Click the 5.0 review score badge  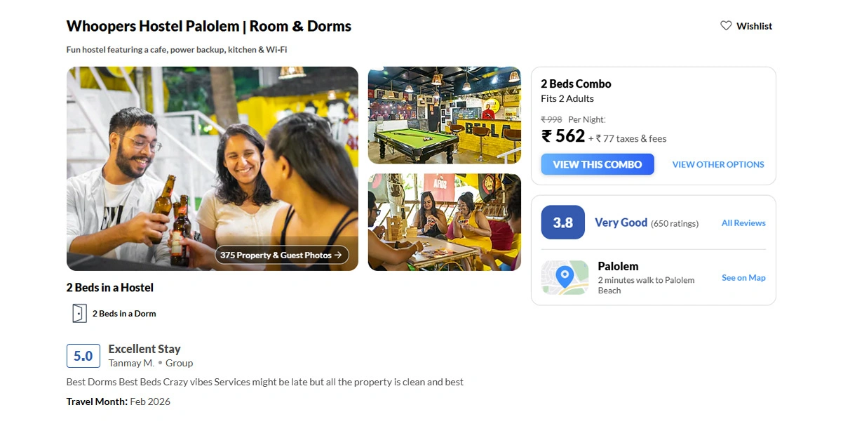point(83,356)
